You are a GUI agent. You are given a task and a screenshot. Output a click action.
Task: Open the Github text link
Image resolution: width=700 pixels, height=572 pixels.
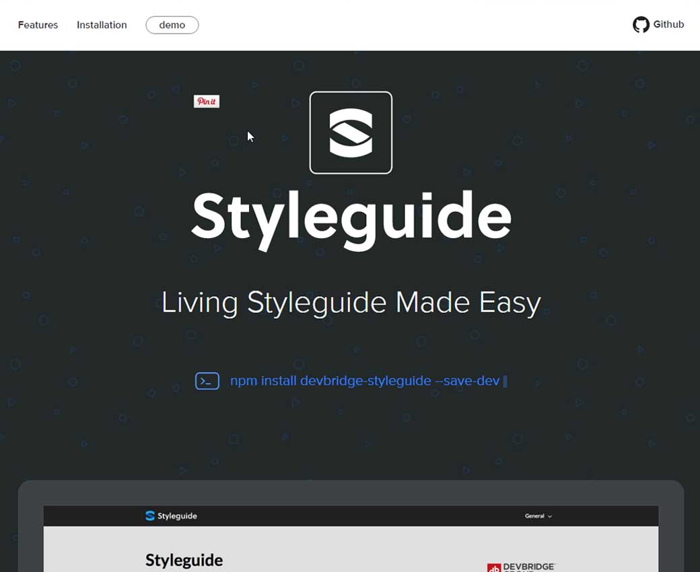coord(668,25)
